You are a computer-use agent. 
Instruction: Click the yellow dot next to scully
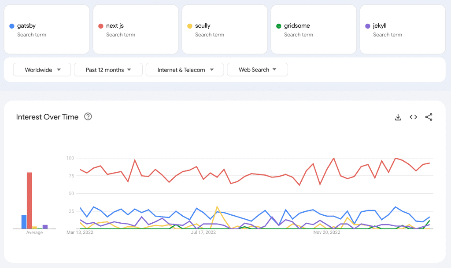(x=191, y=25)
